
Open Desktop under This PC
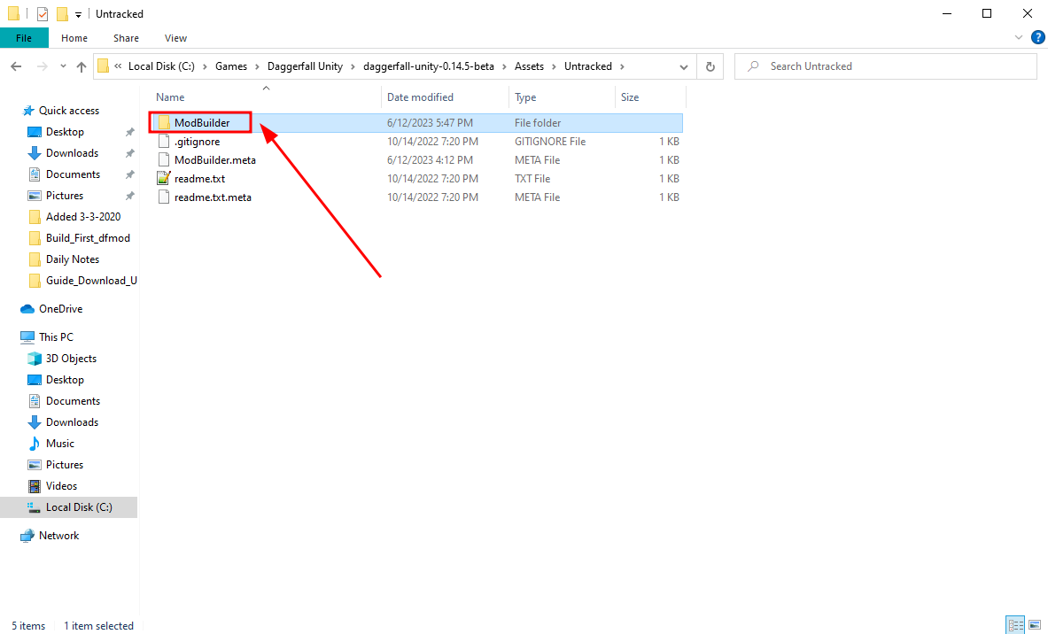tap(65, 380)
